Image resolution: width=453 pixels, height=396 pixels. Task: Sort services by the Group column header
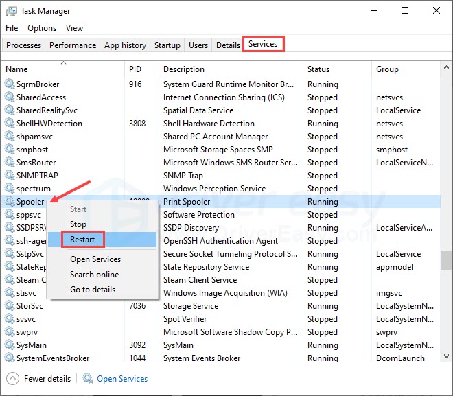coord(387,69)
